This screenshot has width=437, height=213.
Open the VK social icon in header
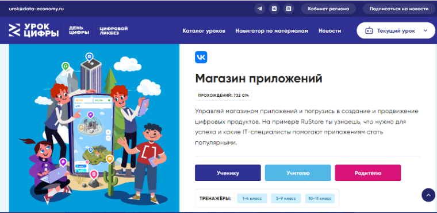274,9
